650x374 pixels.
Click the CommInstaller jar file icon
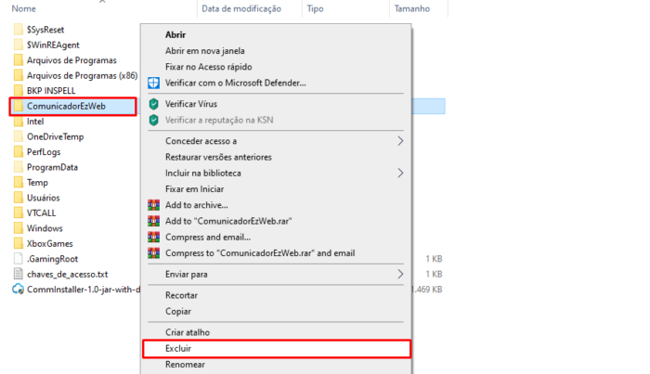(x=19, y=290)
